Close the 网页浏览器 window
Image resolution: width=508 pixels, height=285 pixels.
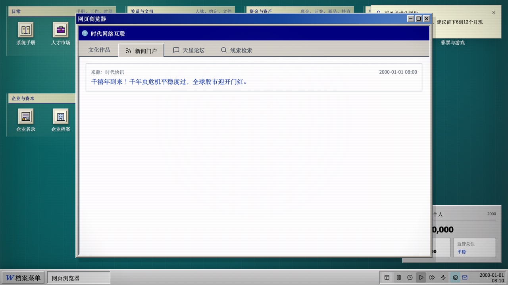pyautogui.click(x=426, y=19)
